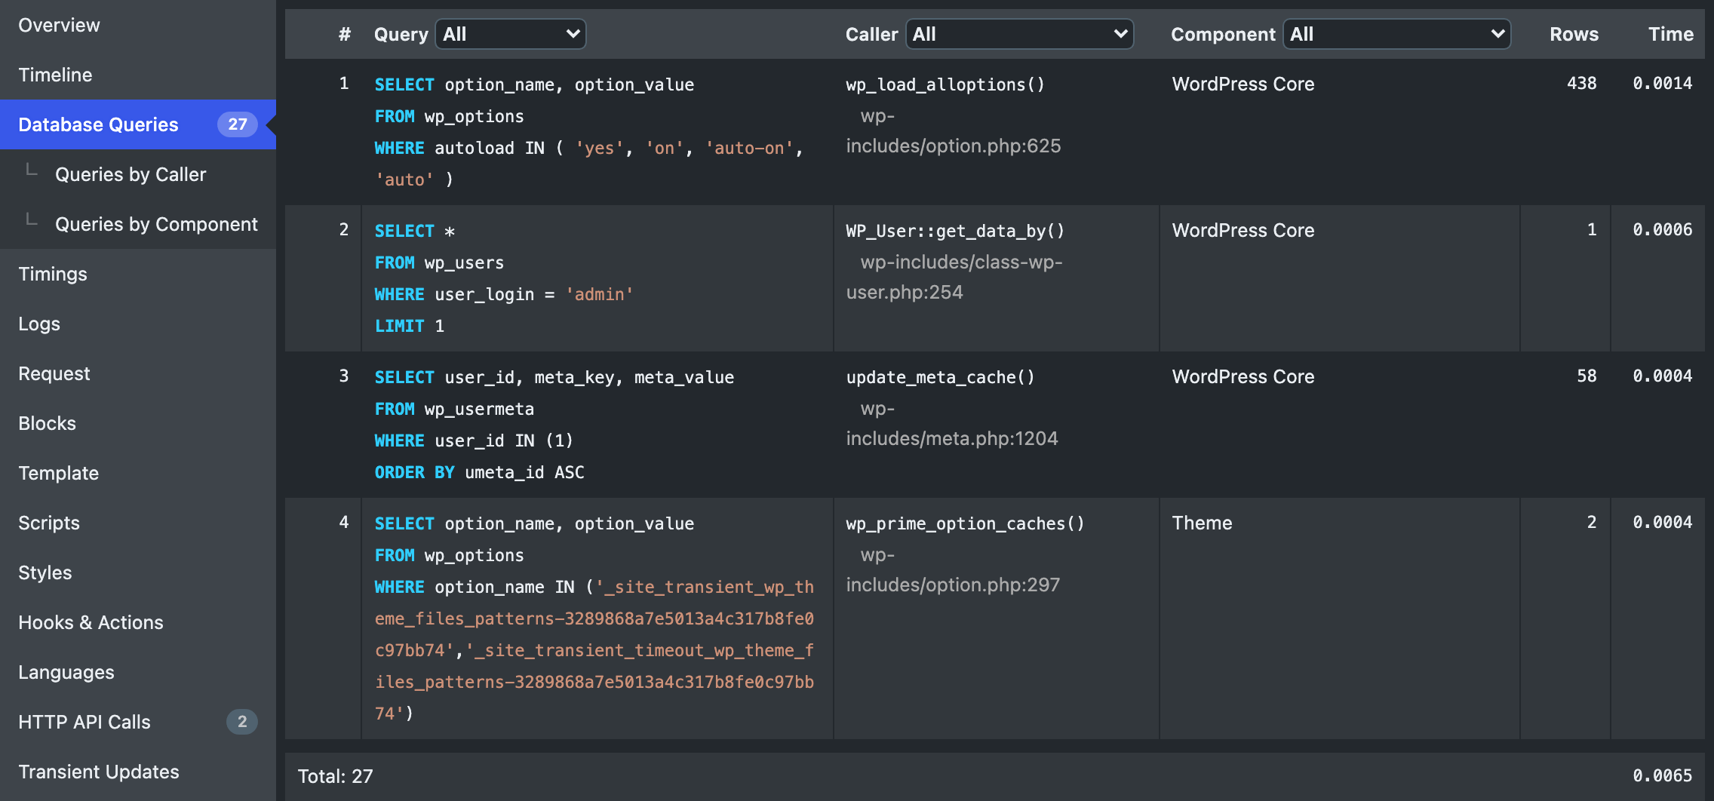Click the wp_prime_option_caches() caller

(x=965, y=523)
